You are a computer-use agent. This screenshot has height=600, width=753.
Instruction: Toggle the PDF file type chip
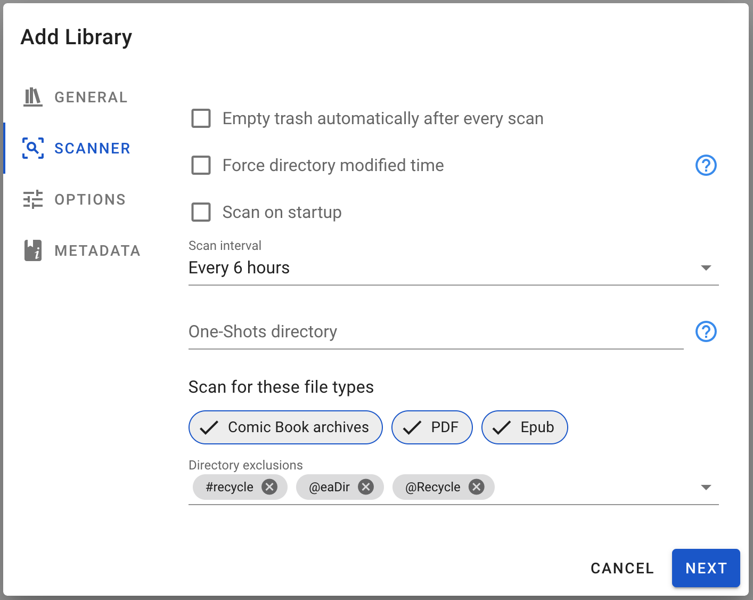point(432,427)
